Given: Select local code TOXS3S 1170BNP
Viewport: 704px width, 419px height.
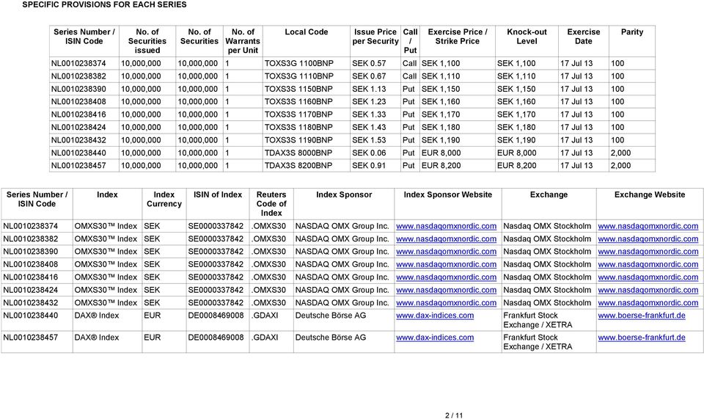Looking at the screenshot, I should (x=298, y=114).
